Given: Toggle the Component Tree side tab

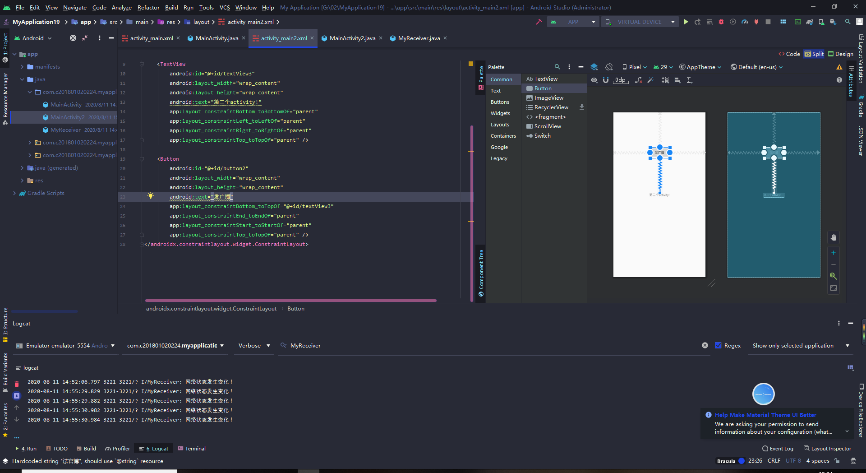Looking at the screenshot, I should click(481, 273).
